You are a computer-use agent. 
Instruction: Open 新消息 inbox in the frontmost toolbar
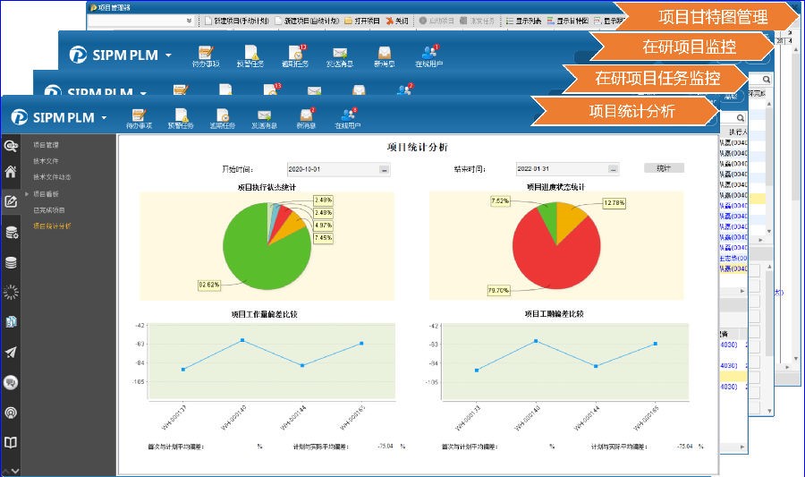pyautogui.click(x=306, y=118)
